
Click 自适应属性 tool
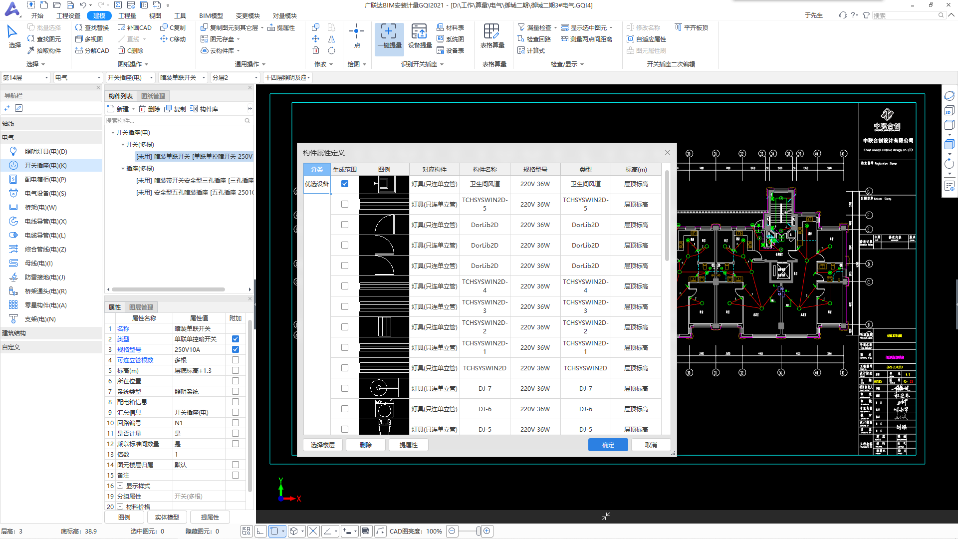point(647,39)
